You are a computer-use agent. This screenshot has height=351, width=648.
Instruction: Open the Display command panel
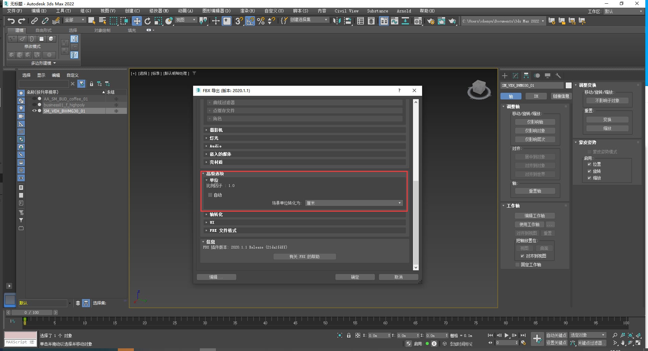tap(548, 76)
